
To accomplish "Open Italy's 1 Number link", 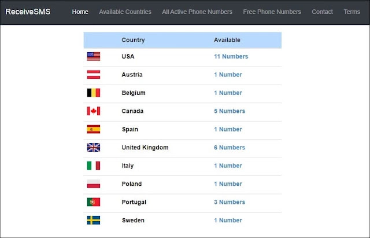I will 228,166.
